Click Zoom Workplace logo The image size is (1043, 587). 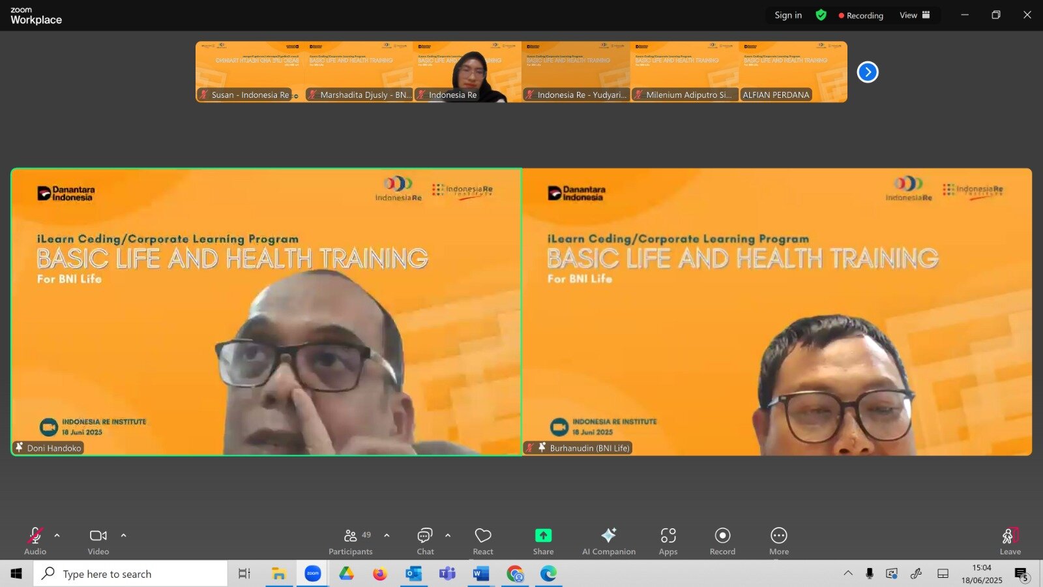[36, 16]
